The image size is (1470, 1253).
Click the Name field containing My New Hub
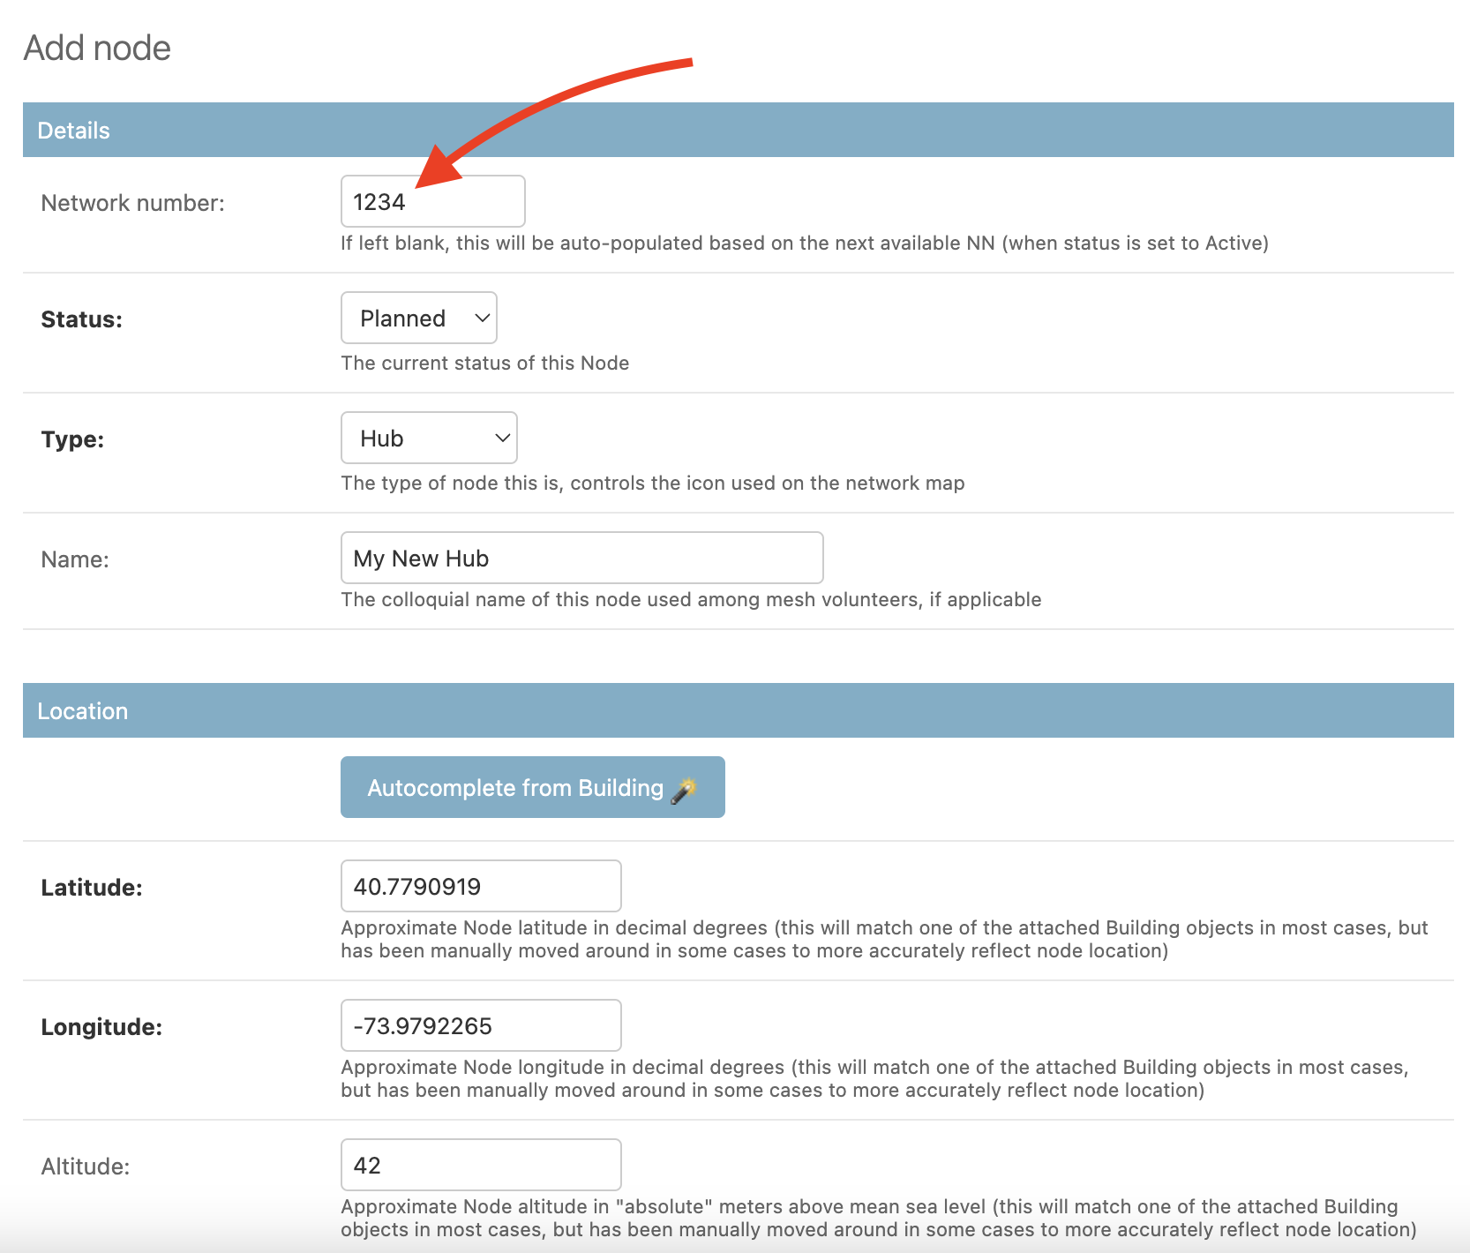tap(582, 558)
